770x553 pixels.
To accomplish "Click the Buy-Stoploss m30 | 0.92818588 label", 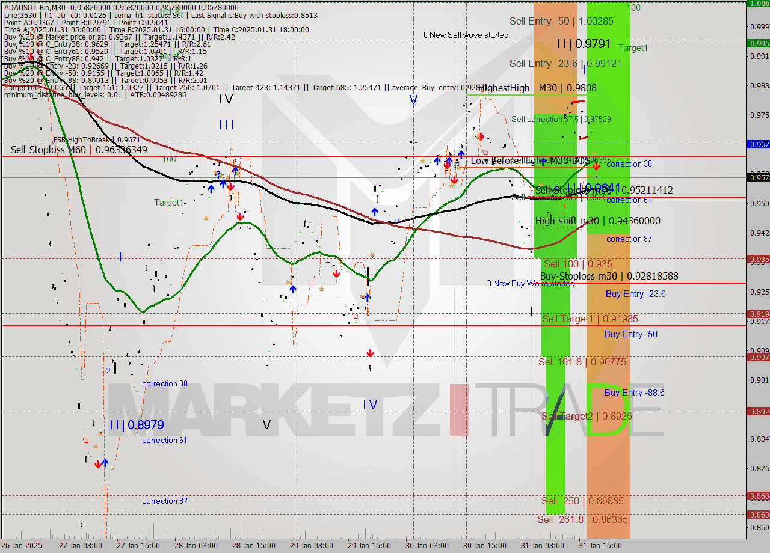I will click(609, 276).
